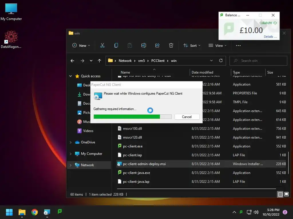Screen dimensions: 293x219
Task: Click the Rename icon in toolbar
Action: pyautogui.click(x=144, y=45)
